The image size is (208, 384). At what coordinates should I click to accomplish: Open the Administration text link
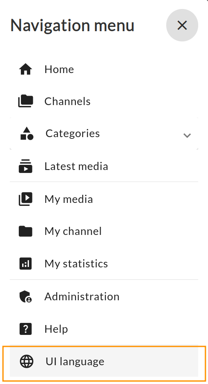click(82, 296)
